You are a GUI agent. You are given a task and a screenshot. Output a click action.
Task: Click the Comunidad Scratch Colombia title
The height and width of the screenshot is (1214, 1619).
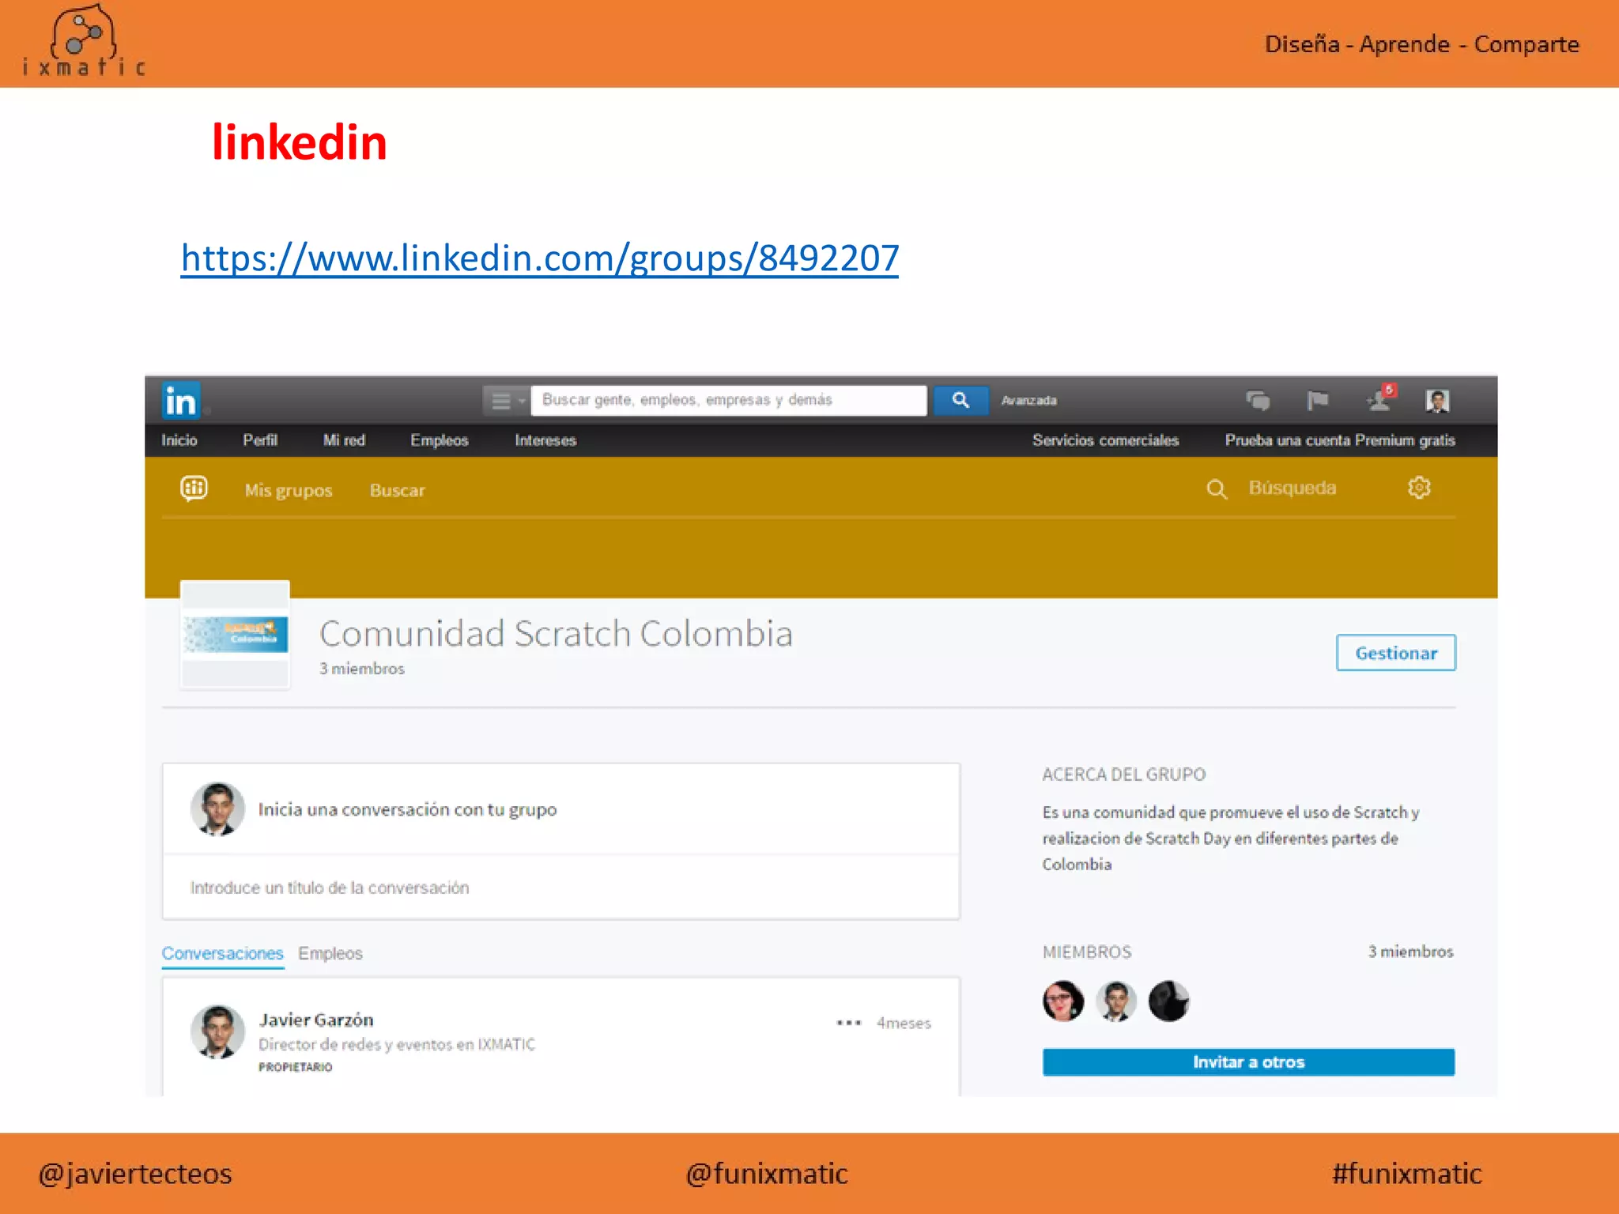pyautogui.click(x=556, y=634)
